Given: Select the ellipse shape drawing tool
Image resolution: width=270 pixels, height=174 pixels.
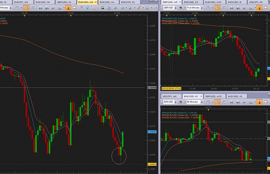Looking at the screenshot, I should 147,8.
